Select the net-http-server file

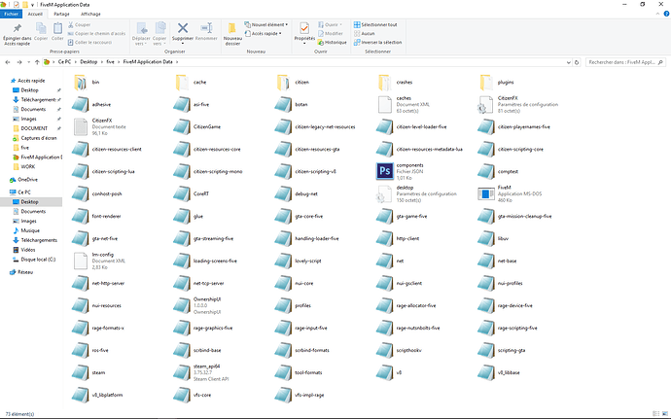pos(98,283)
